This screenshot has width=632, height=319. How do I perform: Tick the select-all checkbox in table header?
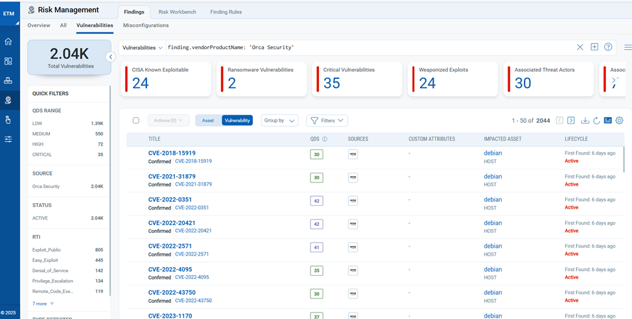point(135,120)
